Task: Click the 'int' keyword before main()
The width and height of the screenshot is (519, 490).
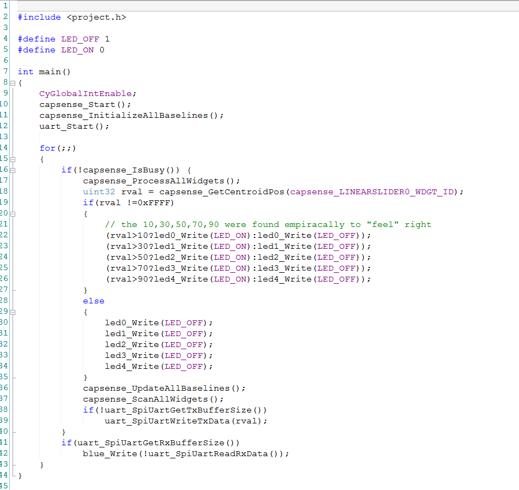Action: (x=26, y=72)
